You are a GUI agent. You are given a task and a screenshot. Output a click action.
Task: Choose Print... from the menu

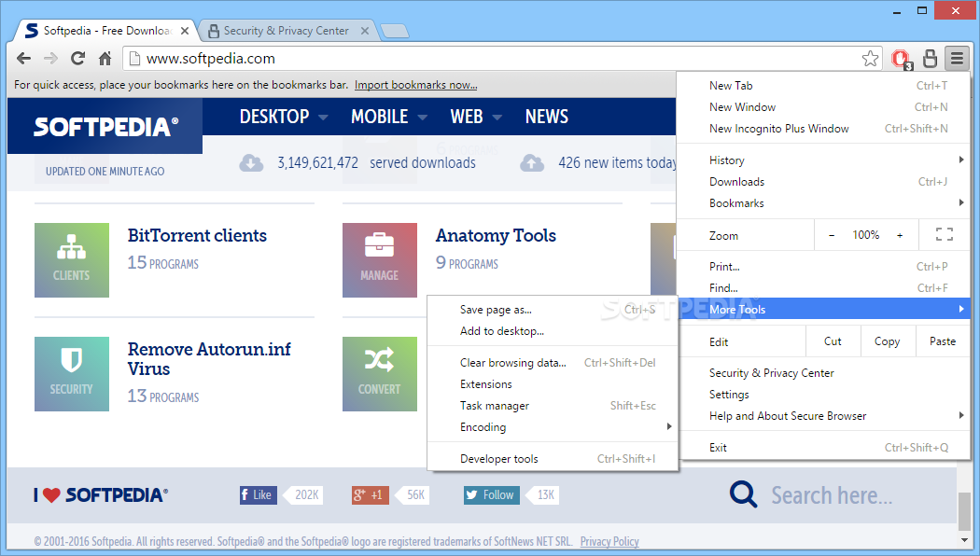pyautogui.click(x=824, y=267)
